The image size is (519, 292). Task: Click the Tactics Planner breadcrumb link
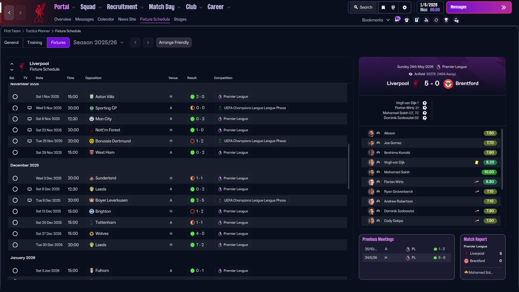pos(38,31)
